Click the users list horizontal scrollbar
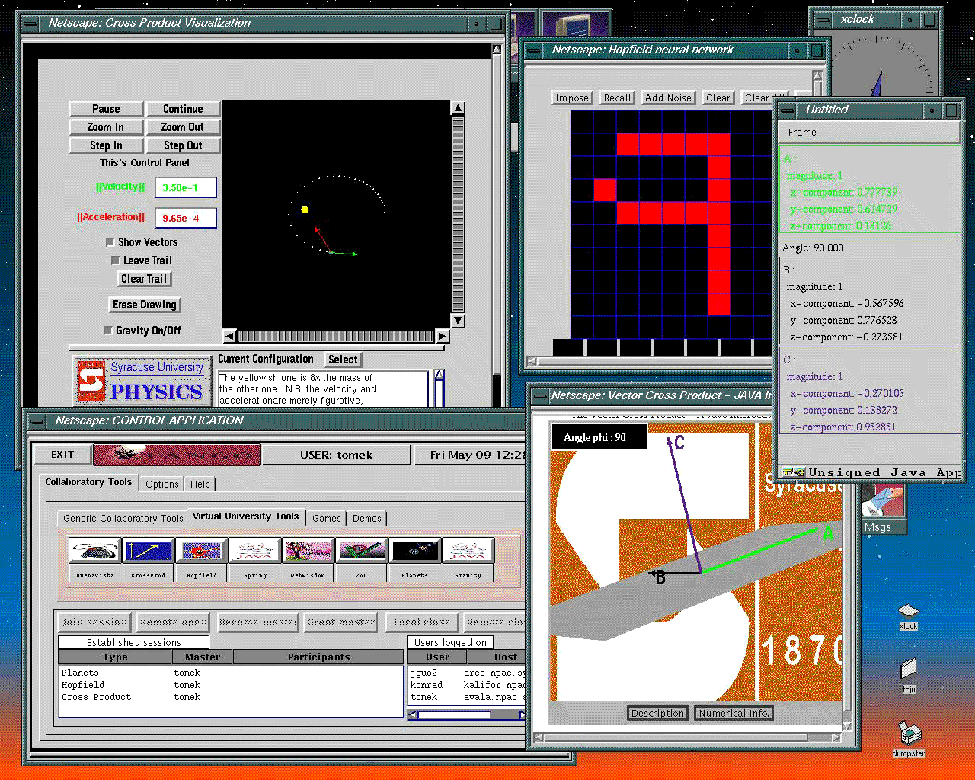 click(466, 714)
